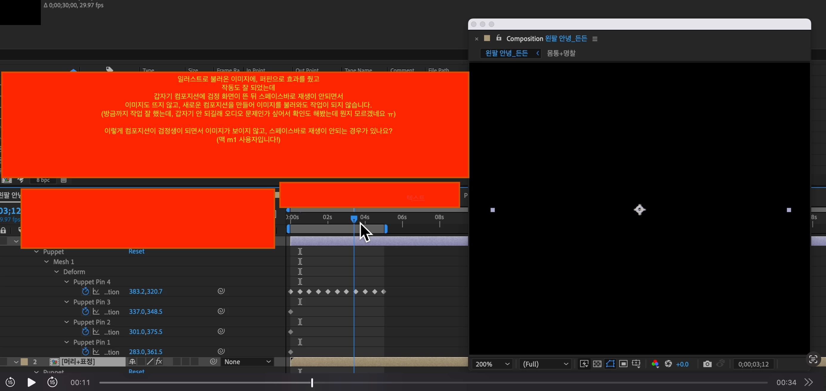Open the graph editor icon for Puppet Pin 3
This screenshot has width=826, height=391.
[96, 312]
